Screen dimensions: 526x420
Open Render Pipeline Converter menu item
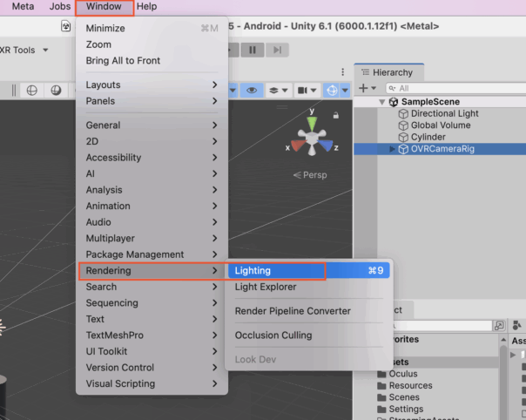tap(293, 311)
